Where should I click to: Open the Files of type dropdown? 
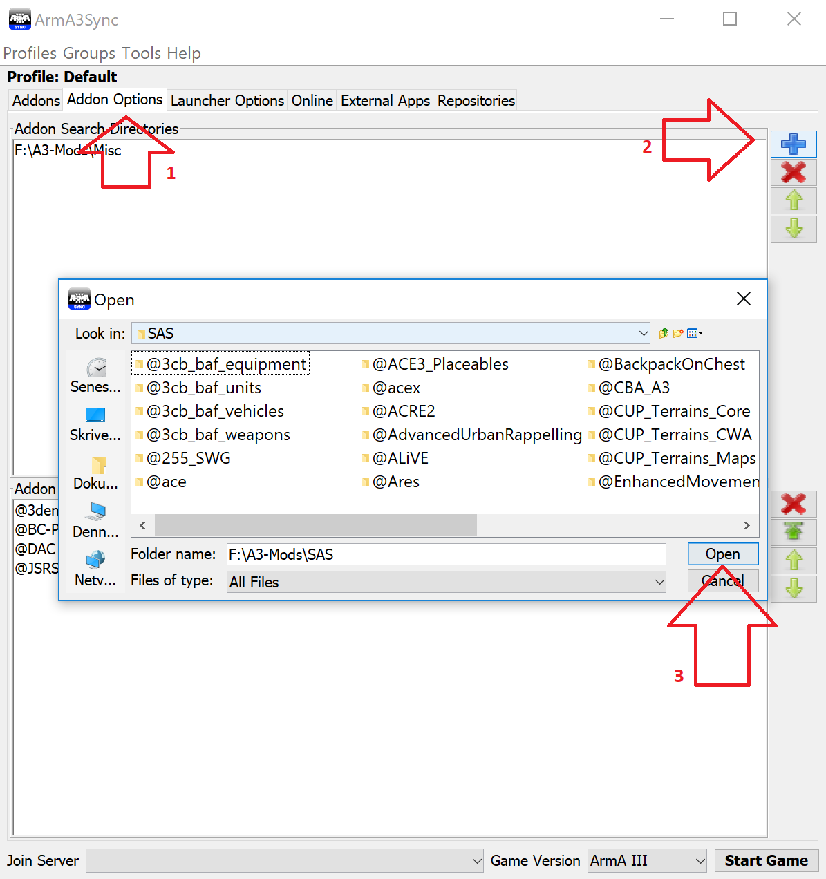point(659,582)
